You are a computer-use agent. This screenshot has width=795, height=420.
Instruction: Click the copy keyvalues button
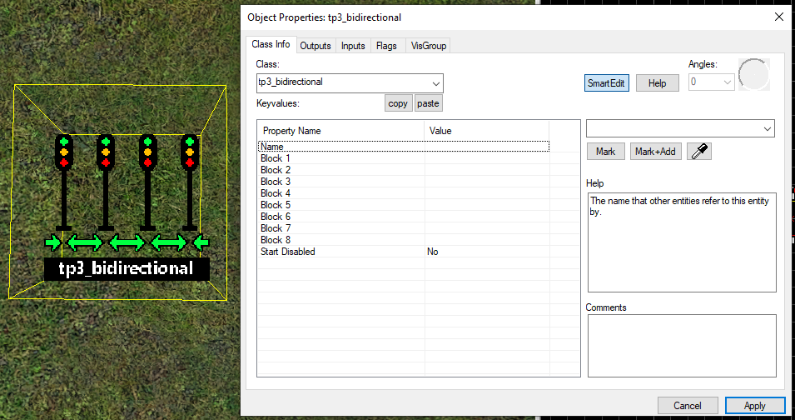(x=398, y=103)
